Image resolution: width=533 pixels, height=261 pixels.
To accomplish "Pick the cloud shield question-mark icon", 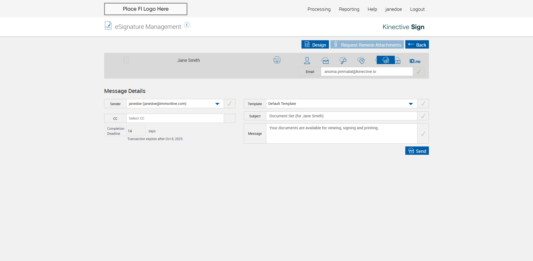I will 361,60.
